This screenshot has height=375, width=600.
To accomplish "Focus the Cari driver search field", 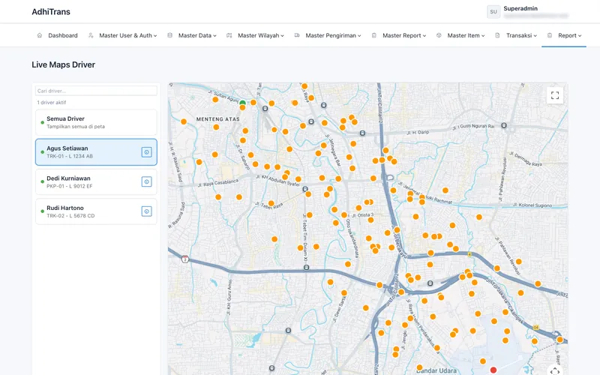I will pyautogui.click(x=96, y=91).
